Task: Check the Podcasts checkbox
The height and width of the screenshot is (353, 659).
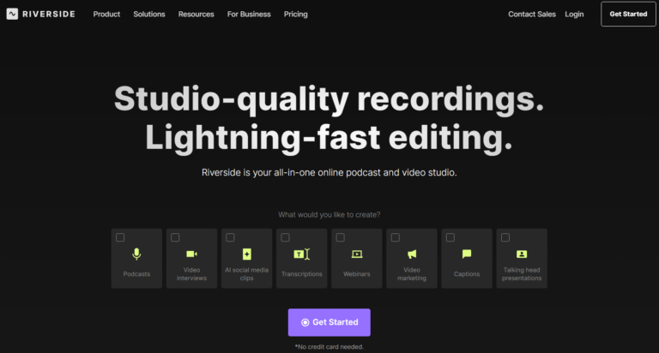Action: [120, 237]
